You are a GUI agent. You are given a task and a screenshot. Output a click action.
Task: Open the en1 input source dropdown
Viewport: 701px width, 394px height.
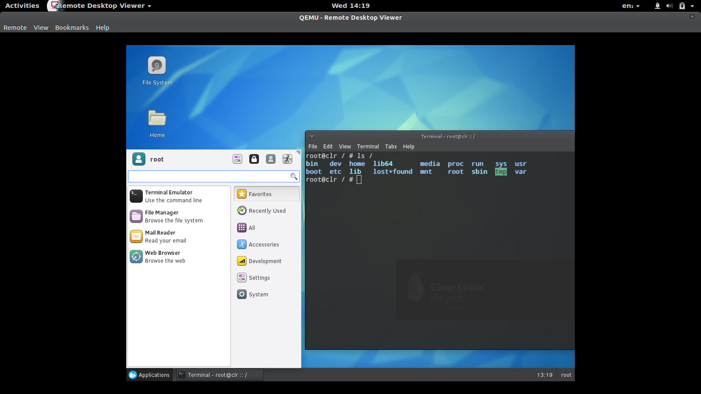tap(630, 6)
